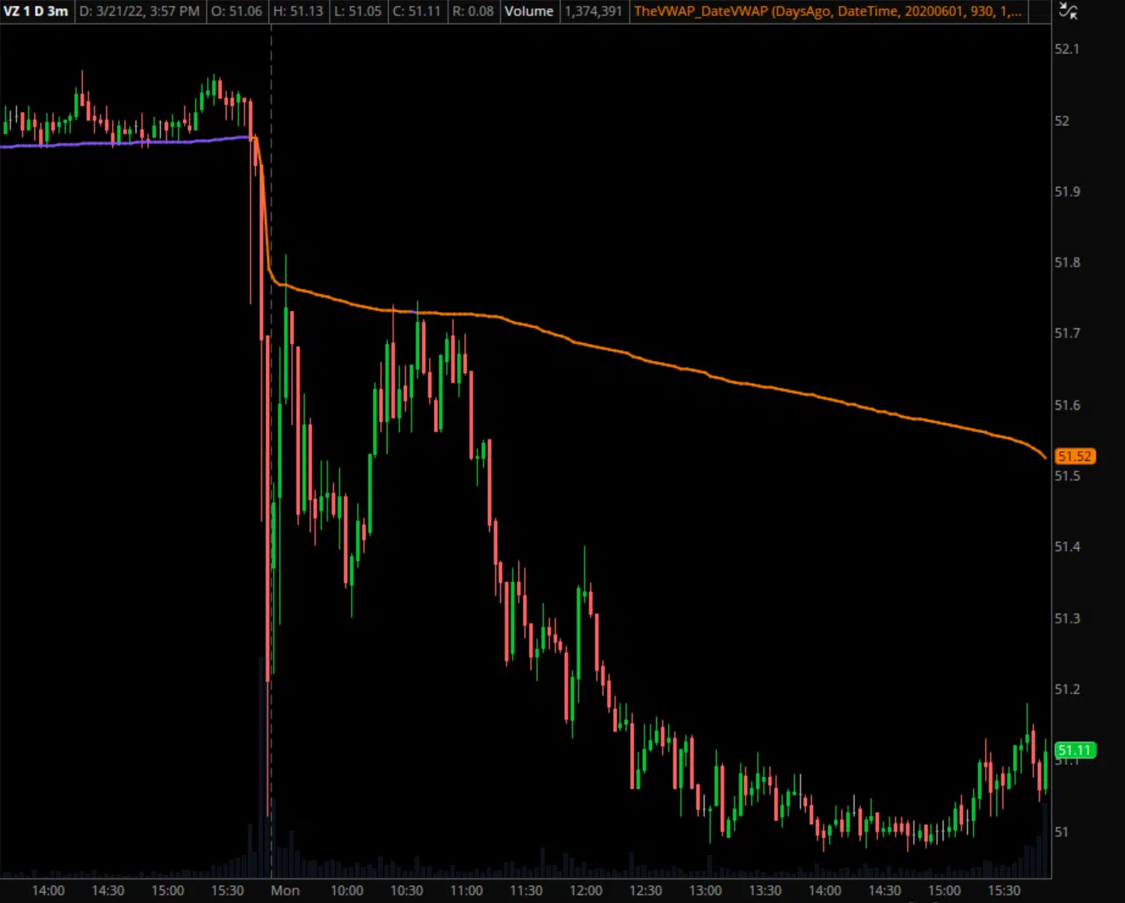The width and height of the screenshot is (1125, 903).
Task: Click the 52 price axis label
Action: coord(1062,121)
